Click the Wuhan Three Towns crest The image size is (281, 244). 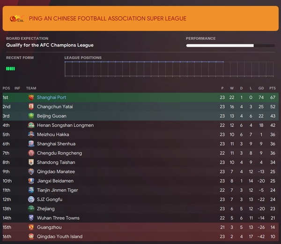(x=31, y=218)
